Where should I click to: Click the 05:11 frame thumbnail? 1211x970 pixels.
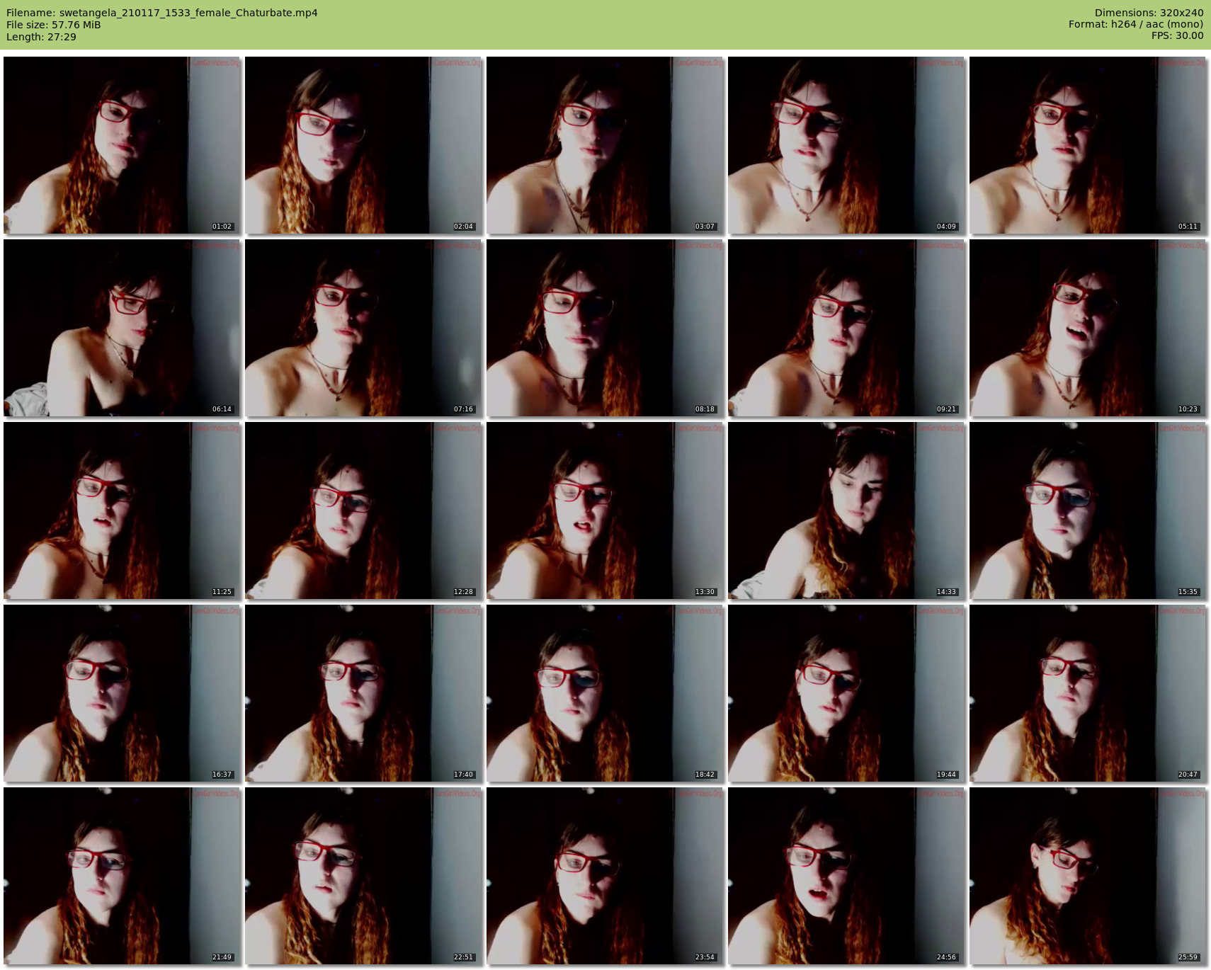pos(1088,145)
